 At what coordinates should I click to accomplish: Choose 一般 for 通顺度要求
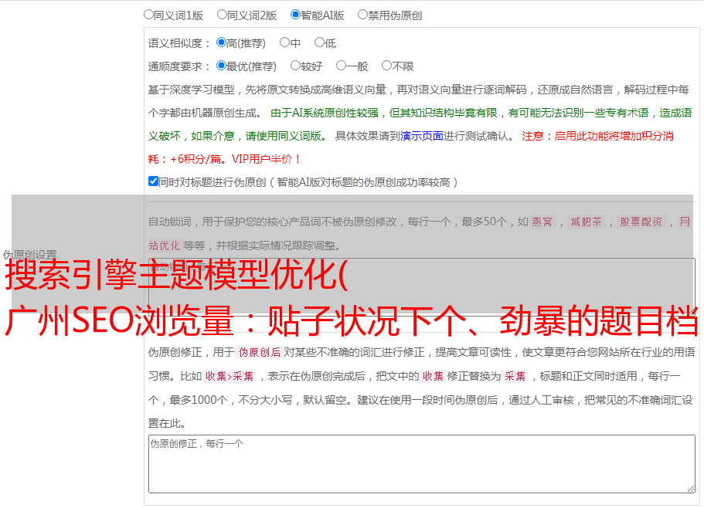[341, 66]
